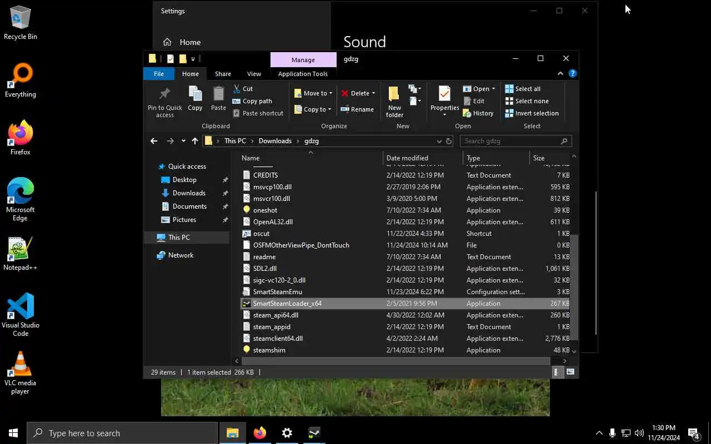Show hidden tray icons chevron
The height and width of the screenshot is (444, 711).
[599, 433]
